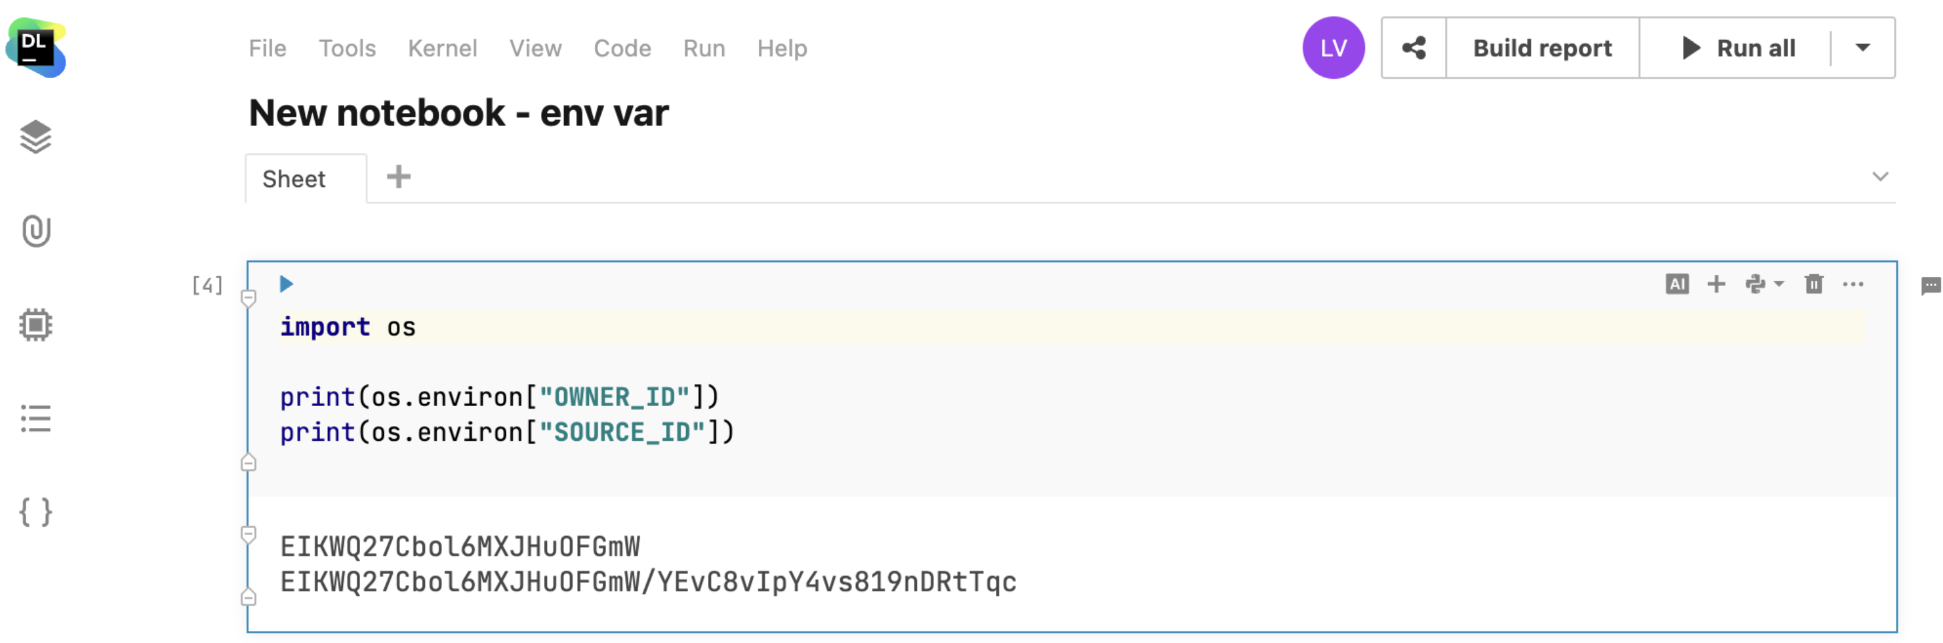
Task: Open the AI assistant in the cell toolbar
Action: [x=1677, y=283]
